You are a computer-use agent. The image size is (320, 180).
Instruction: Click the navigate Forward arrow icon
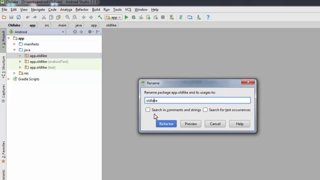(91, 17)
